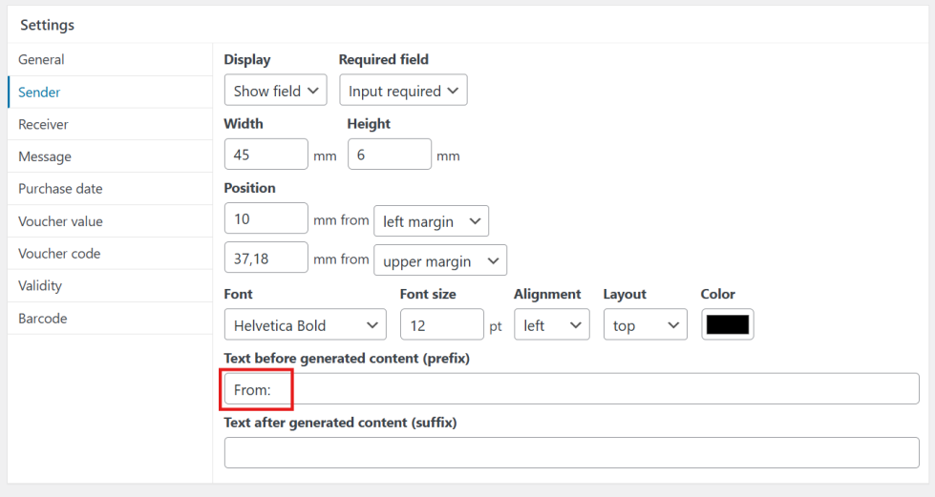Go to Purchase date tab
The width and height of the screenshot is (935, 497).
tap(60, 189)
